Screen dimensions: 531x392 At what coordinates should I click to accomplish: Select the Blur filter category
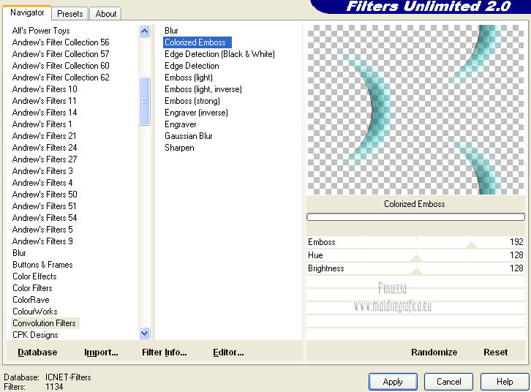[19, 253]
